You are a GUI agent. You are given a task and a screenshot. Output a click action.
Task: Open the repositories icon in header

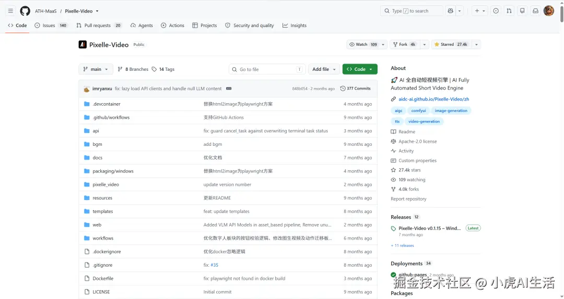[x=522, y=11]
